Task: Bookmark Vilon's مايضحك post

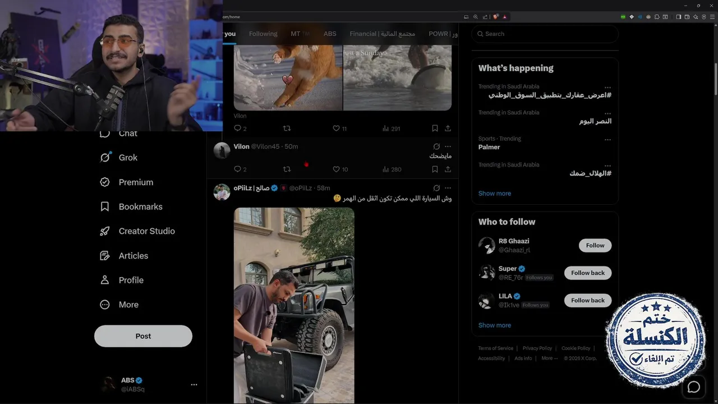Action: 435,169
